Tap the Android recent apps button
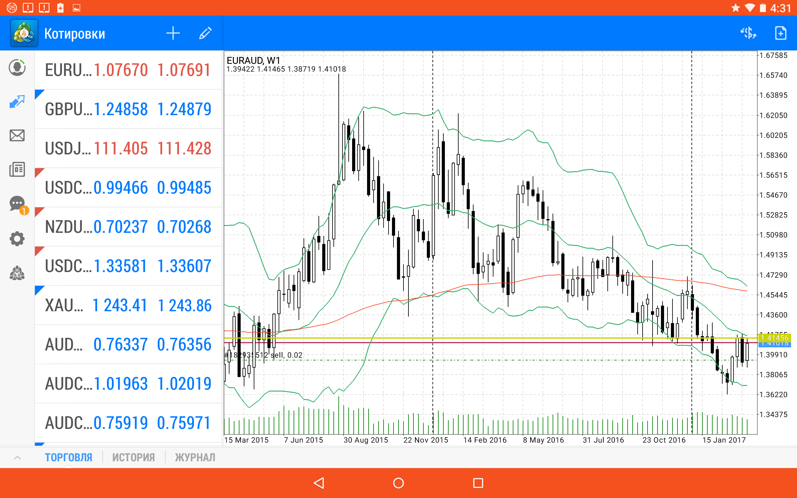Screen dimensions: 797x498 point(478,483)
